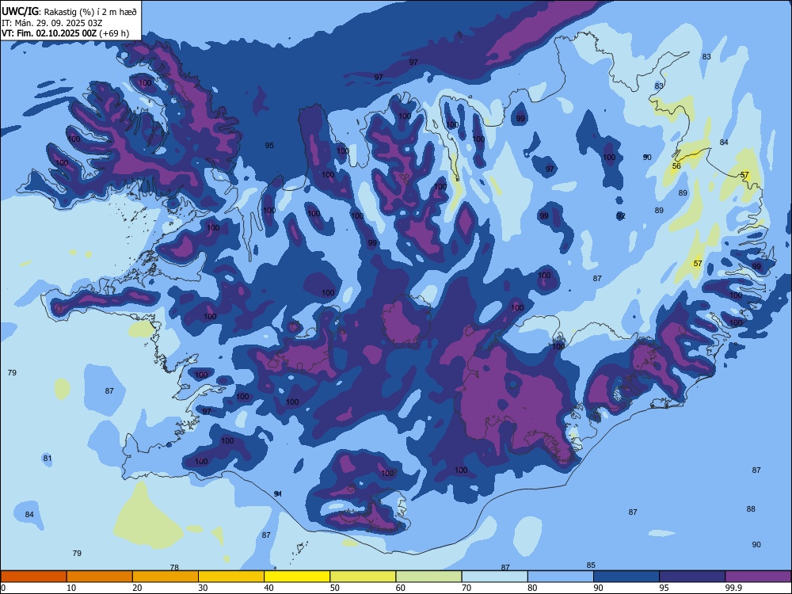This screenshot has height=594, width=792.
Task: Click the 40–50 bright yellow legend swatch
Action: 297,577
